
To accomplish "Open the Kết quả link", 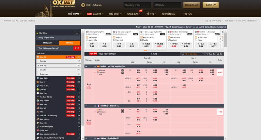I will tap(32, 21).
